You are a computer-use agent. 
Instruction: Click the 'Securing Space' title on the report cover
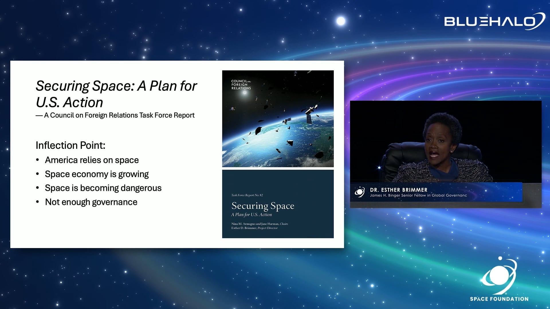pyautogui.click(x=263, y=206)
